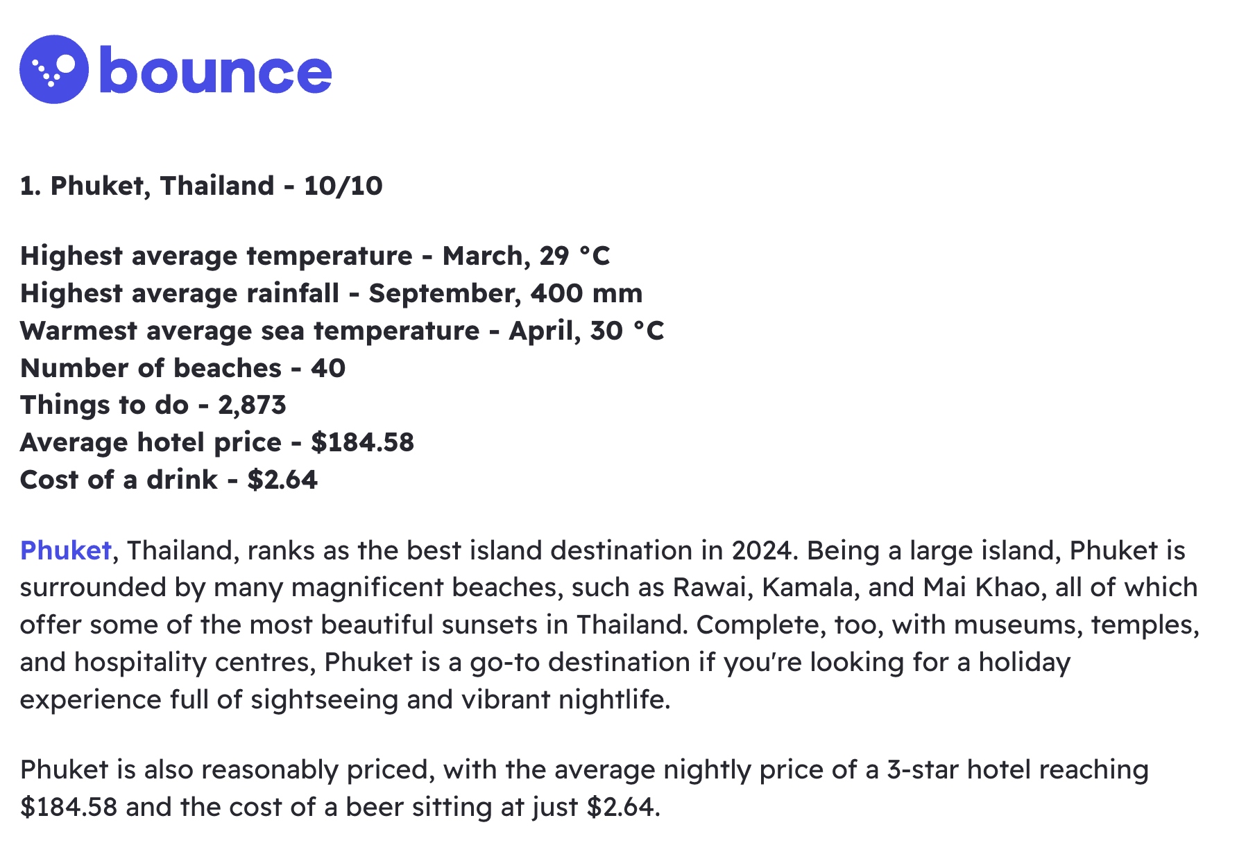Click the $184.58 amount in last paragraph
The width and height of the screenshot is (1246, 861).
[69, 808]
